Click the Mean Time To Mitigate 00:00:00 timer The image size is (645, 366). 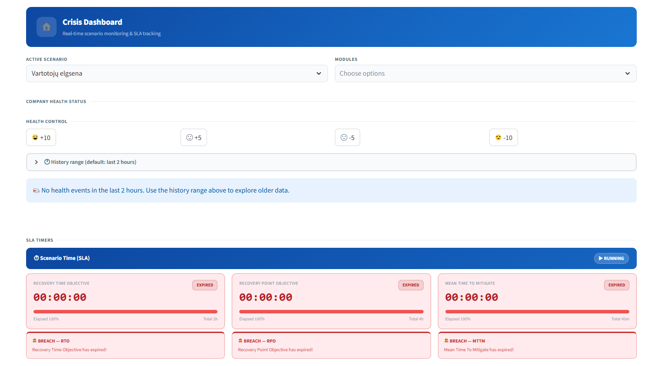[x=472, y=297]
